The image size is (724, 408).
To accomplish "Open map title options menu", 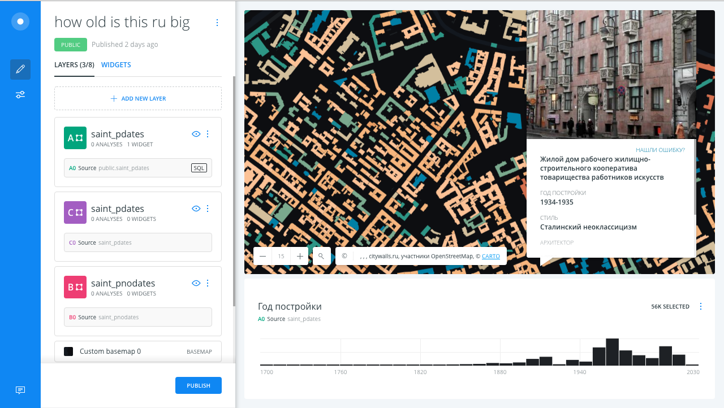I will click(x=217, y=23).
